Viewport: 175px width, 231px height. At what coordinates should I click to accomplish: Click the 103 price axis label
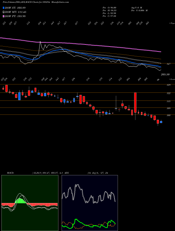[169, 115]
